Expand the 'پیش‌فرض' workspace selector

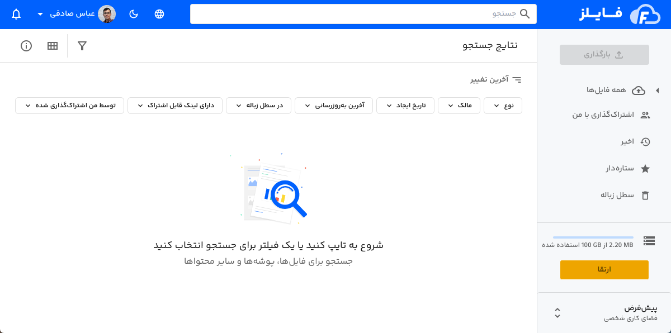tap(557, 313)
